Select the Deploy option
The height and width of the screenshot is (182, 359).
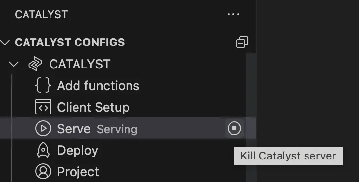[77, 151]
